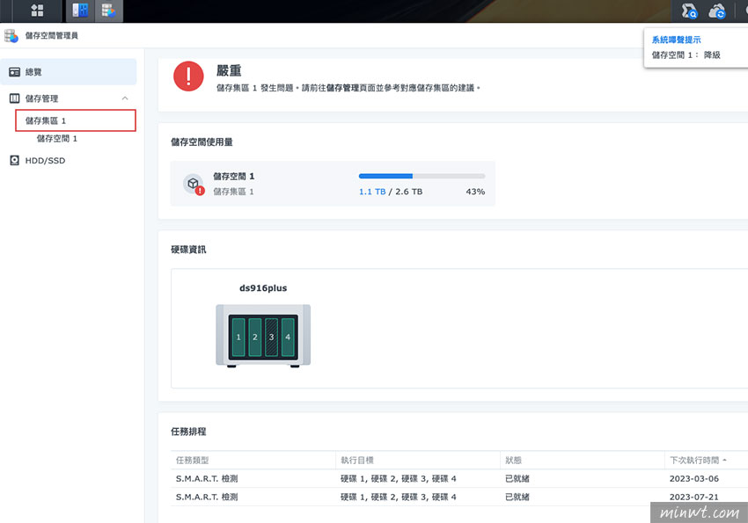
Task: Select the S.M.A.R.T. 檢測 row dated 2023-07-21
Action: click(x=458, y=497)
